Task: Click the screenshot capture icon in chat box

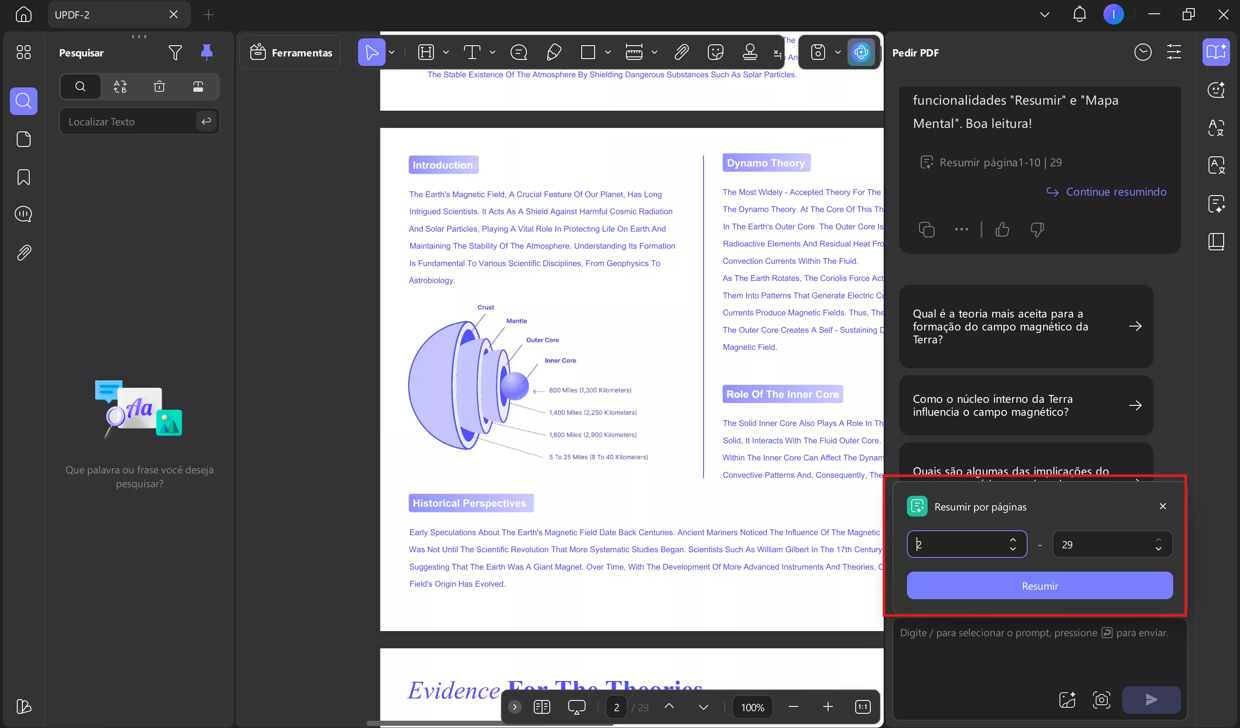Action: pyautogui.click(x=1101, y=700)
